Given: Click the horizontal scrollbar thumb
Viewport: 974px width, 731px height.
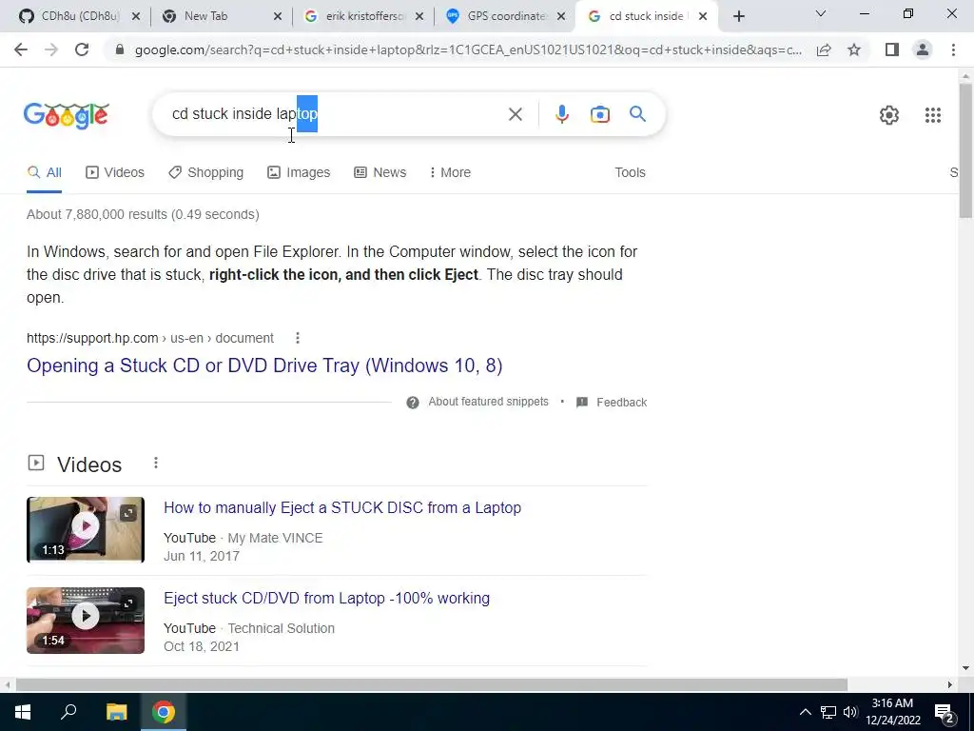Looking at the screenshot, I should click(x=432, y=684).
